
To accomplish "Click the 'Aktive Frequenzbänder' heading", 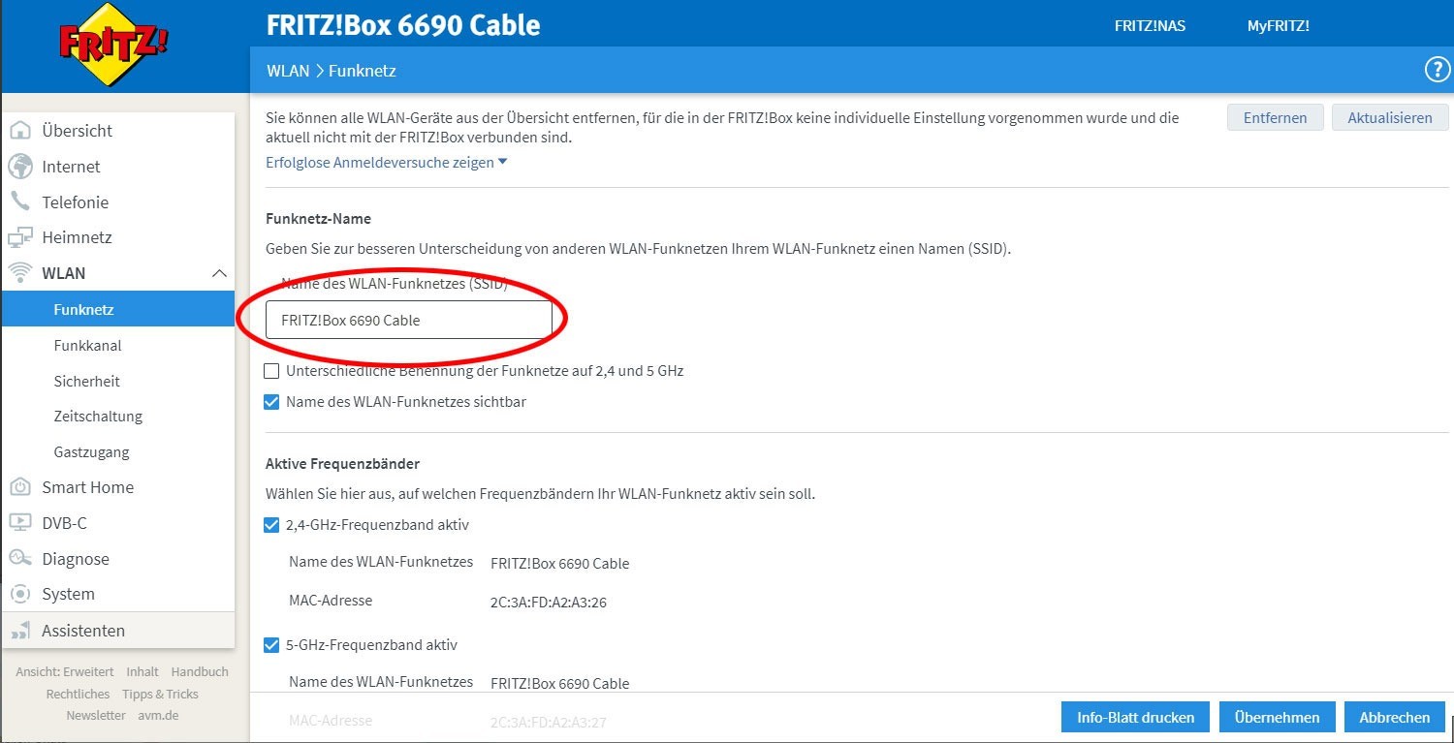I will click(x=342, y=464).
